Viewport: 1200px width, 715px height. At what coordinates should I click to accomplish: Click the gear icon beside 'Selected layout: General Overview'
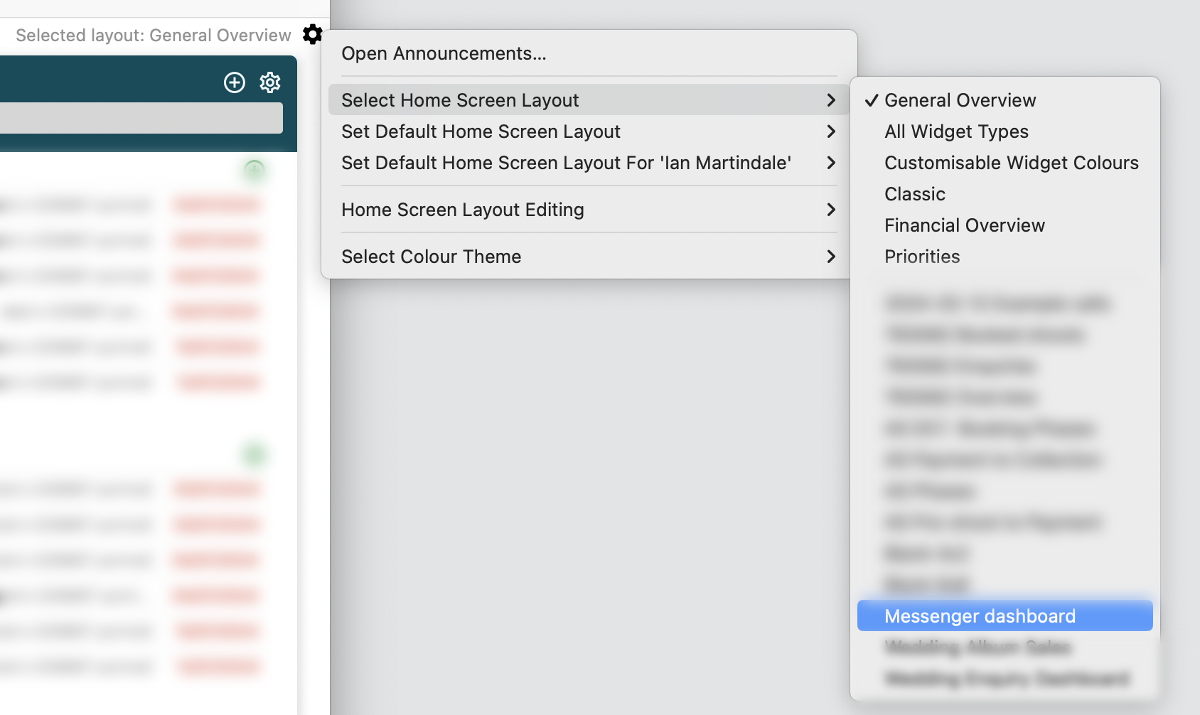click(313, 34)
